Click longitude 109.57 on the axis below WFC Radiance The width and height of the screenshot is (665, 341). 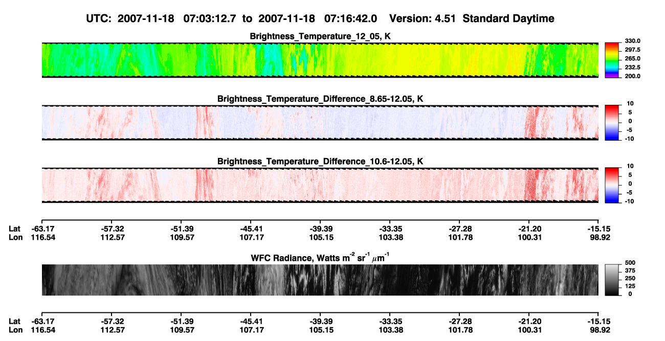pyautogui.click(x=181, y=330)
